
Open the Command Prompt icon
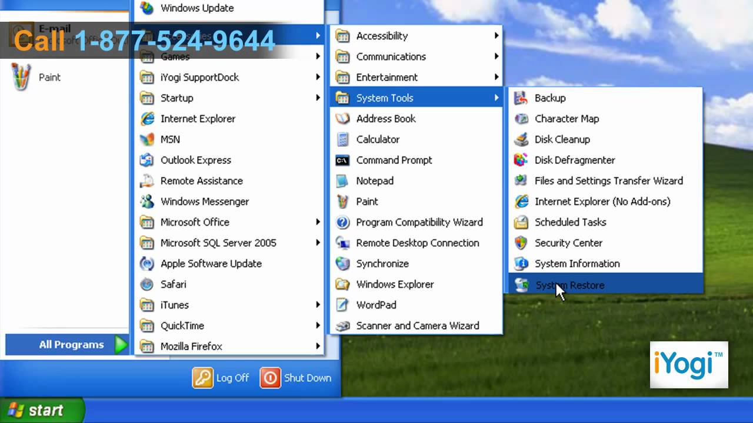pos(342,160)
